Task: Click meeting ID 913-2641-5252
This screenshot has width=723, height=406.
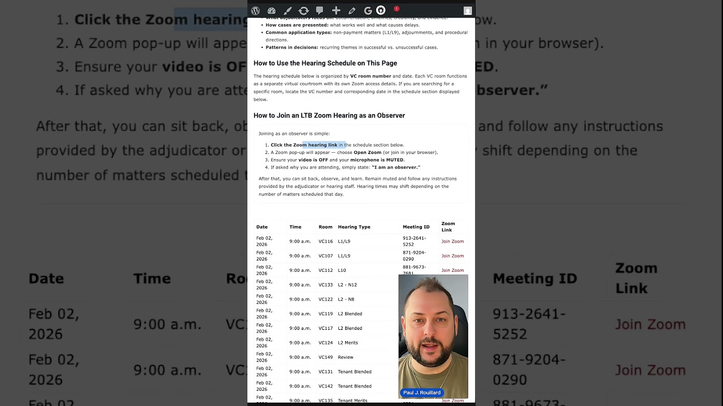Action: 415,241
